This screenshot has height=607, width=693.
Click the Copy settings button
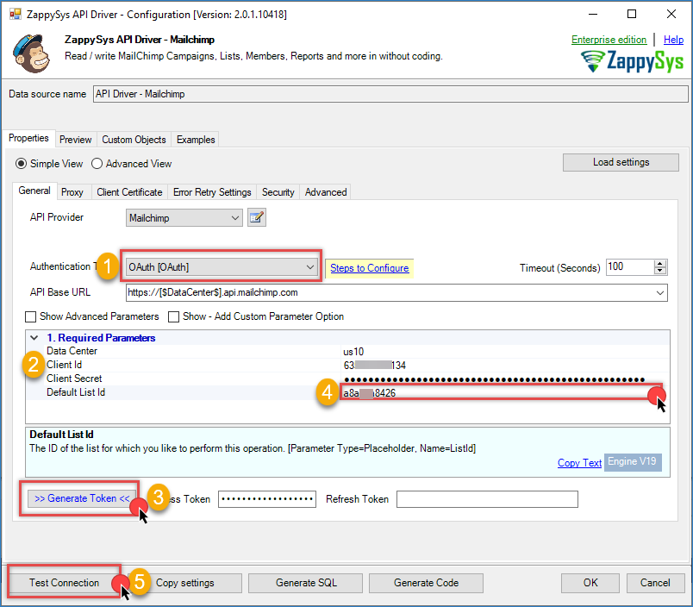coord(184,583)
